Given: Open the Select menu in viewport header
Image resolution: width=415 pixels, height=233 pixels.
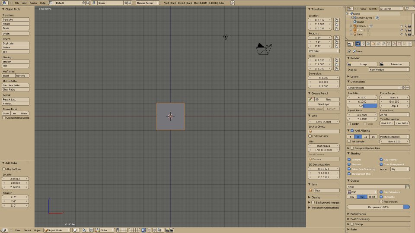Looking at the screenshot, I should tap(28, 230).
